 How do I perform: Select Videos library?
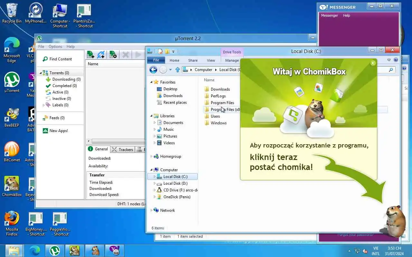click(169, 143)
